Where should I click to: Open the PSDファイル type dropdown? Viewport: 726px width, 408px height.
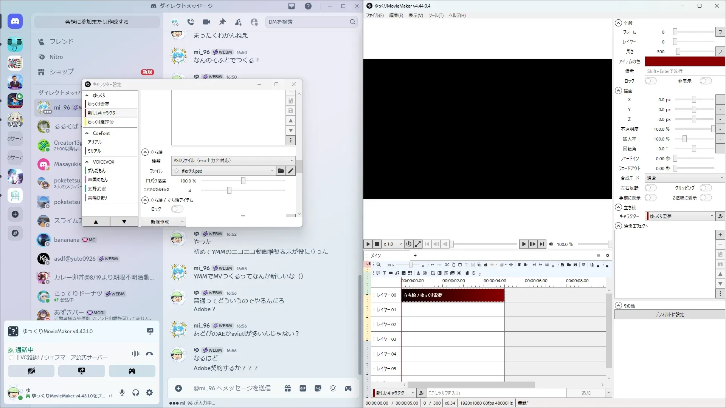pos(233,161)
